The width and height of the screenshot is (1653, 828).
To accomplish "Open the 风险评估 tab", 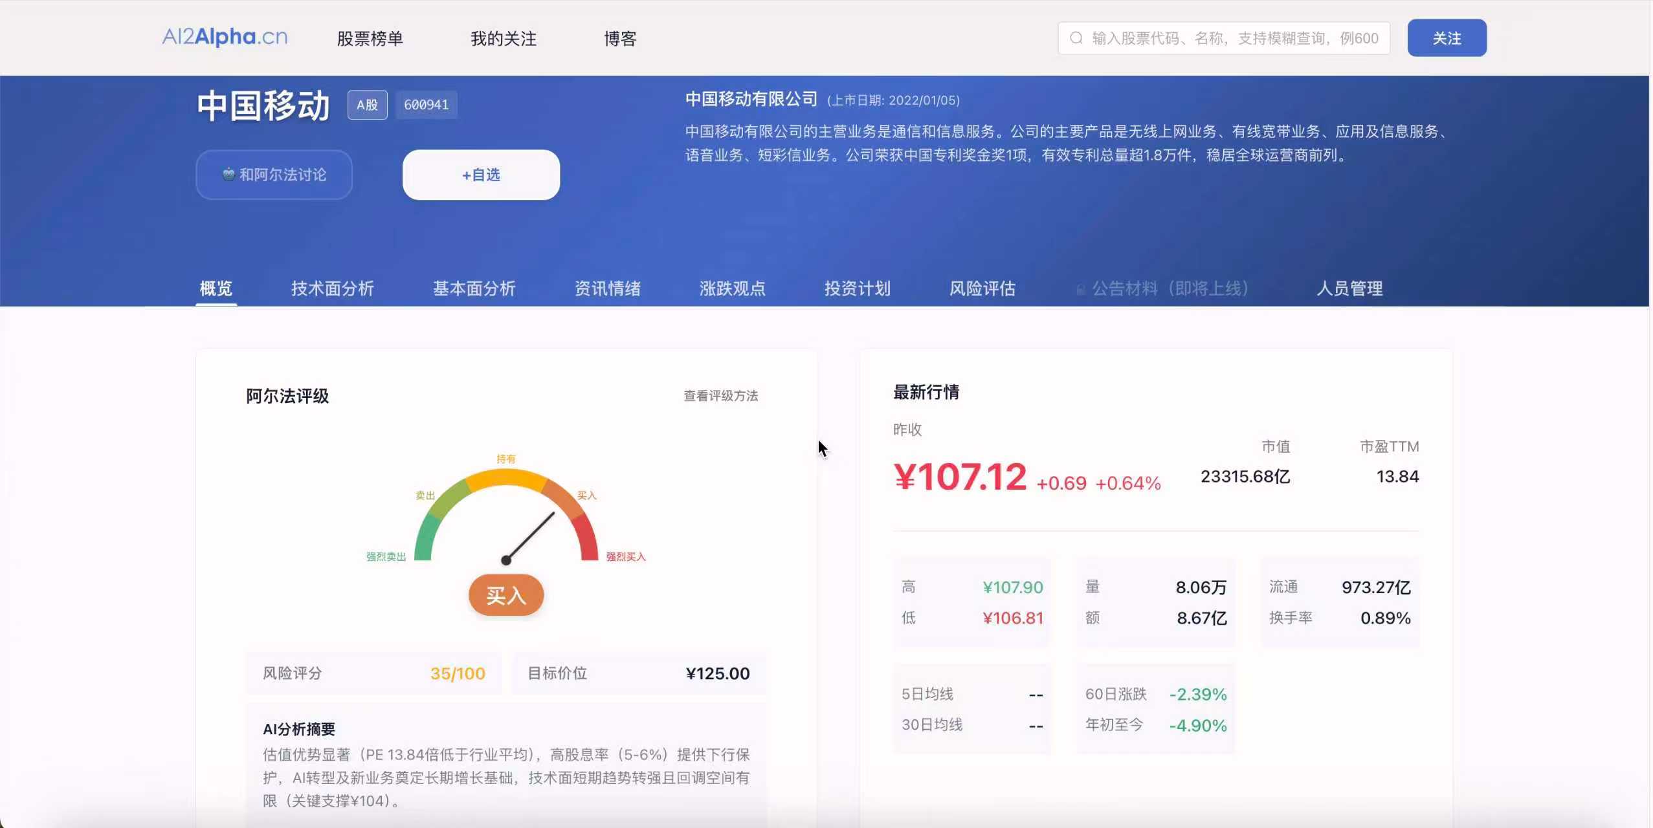I will 982,289.
